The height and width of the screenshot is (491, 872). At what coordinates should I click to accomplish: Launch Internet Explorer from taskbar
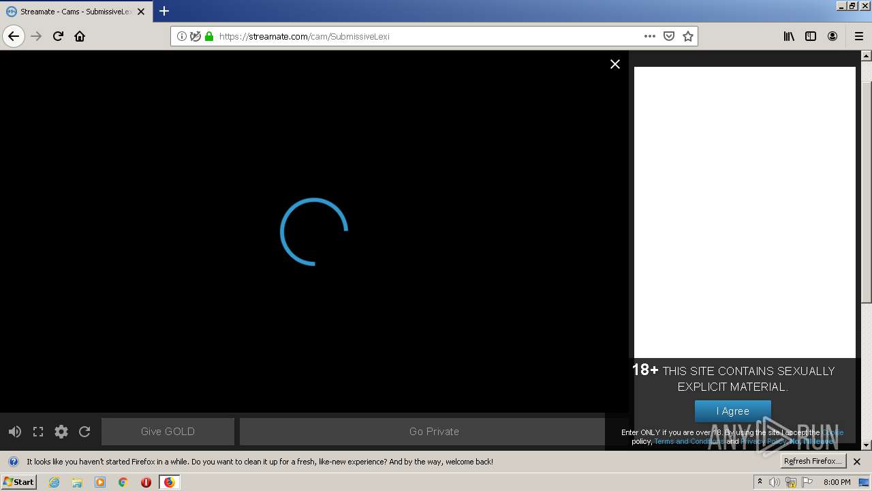tap(54, 482)
